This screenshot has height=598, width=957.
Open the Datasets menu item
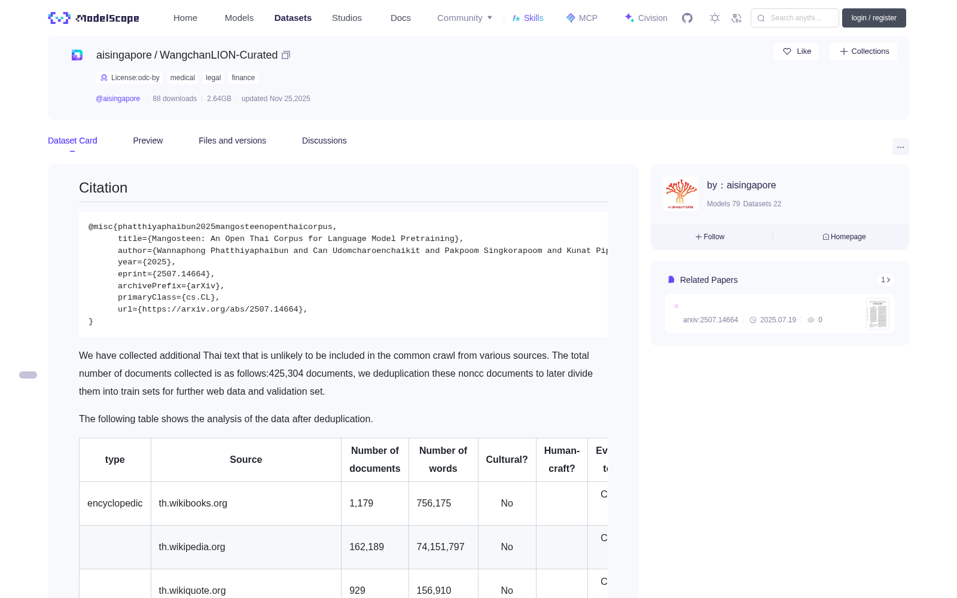293,18
